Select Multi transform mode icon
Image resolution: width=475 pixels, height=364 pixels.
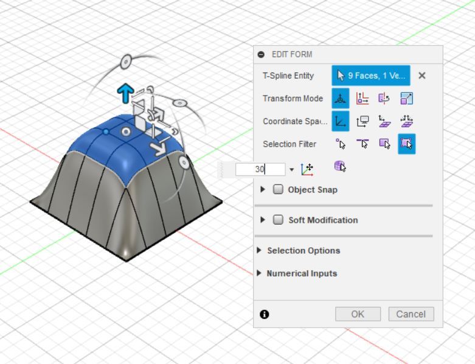[341, 98]
